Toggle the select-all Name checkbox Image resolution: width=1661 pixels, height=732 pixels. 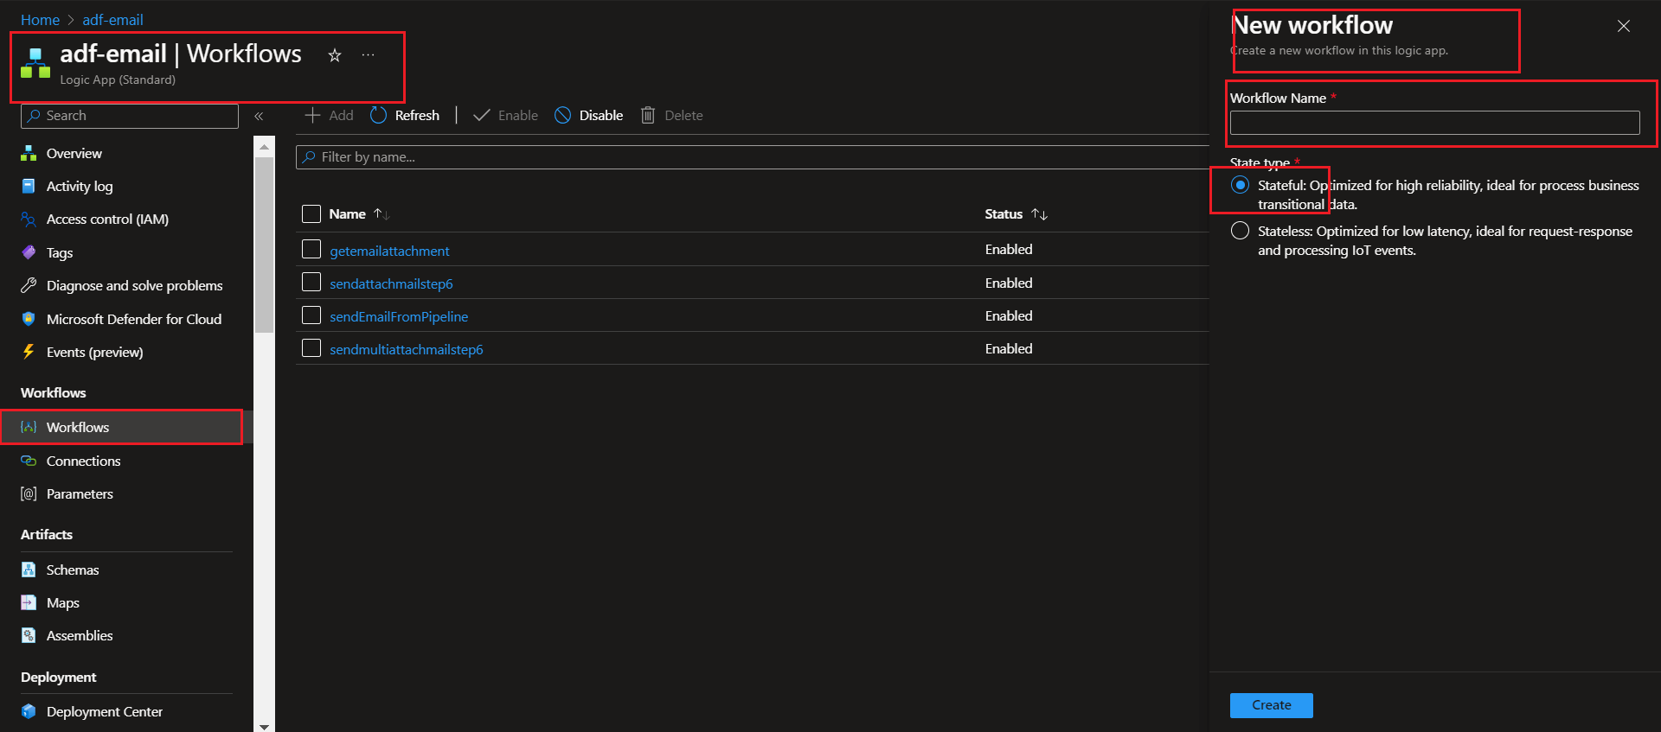pyautogui.click(x=311, y=213)
